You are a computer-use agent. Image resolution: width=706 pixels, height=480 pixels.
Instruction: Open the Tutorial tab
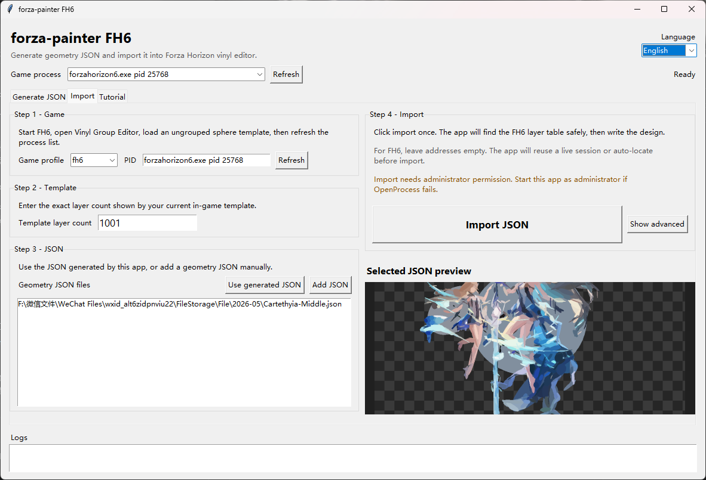click(112, 97)
